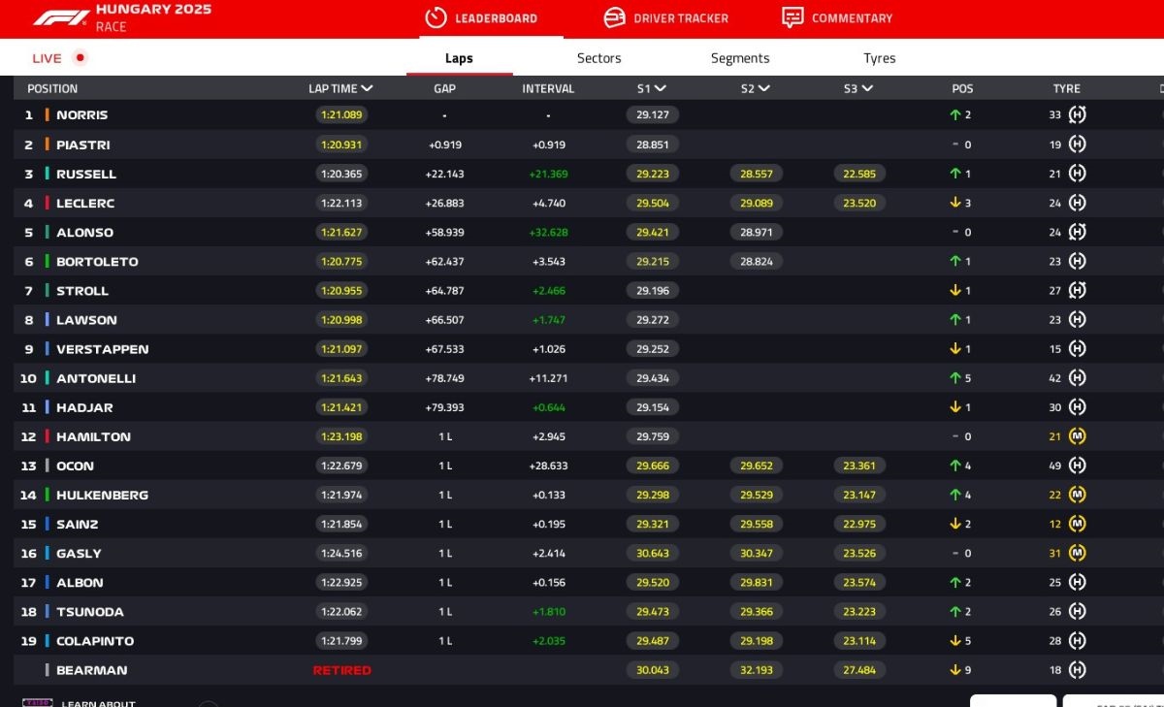Click the Commentary speech bubble icon

[792, 17]
